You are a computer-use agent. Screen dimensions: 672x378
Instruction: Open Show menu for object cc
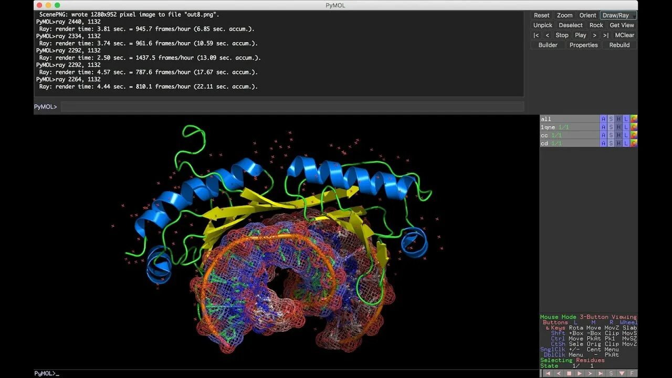(611, 135)
